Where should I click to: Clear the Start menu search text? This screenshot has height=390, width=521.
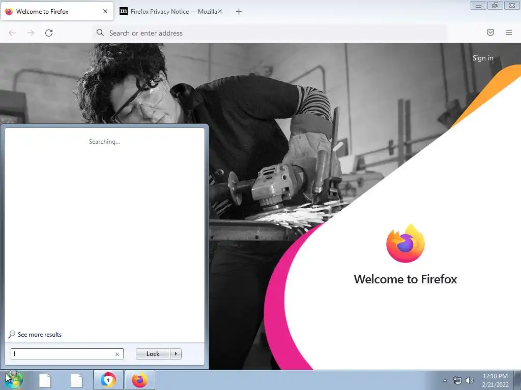(118, 354)
